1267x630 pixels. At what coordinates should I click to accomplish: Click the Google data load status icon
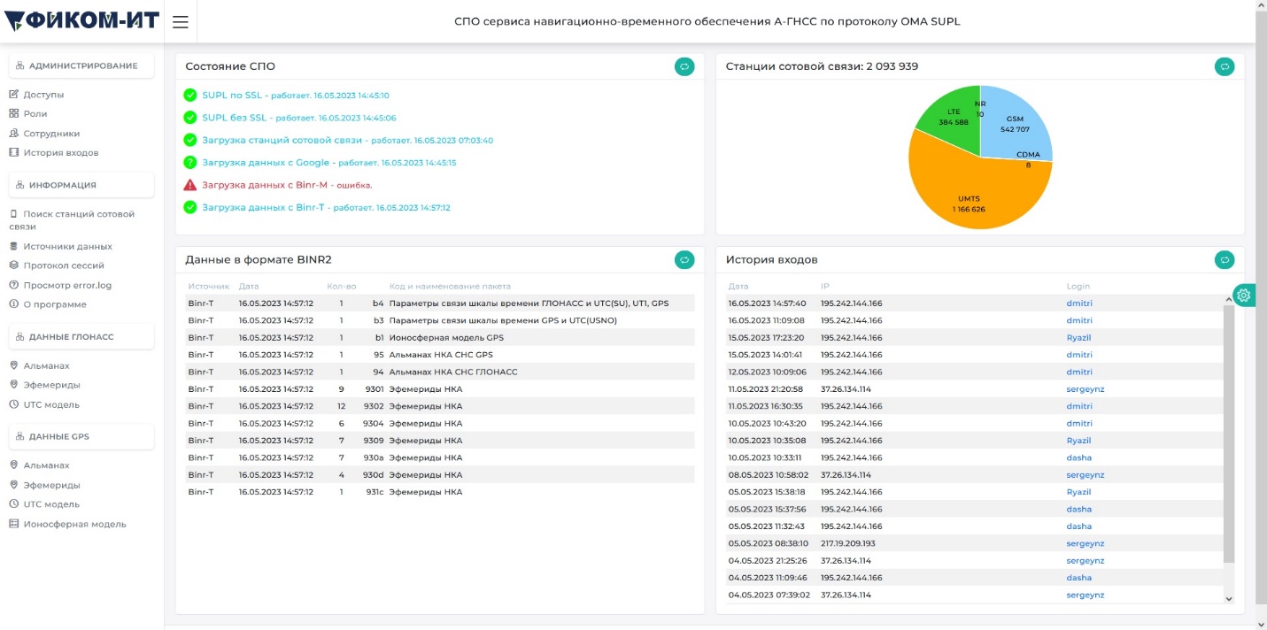point(189,163)
